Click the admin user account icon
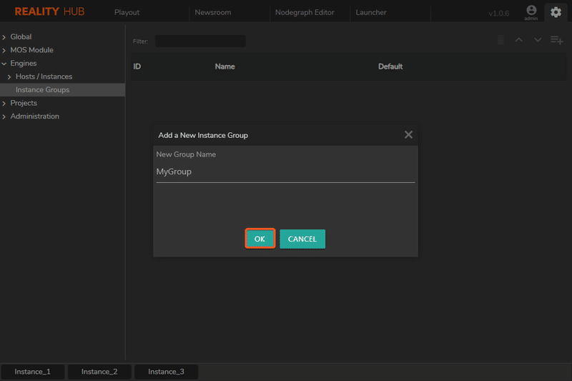This screenshot has width=572, height=381. (x=531, y=12)
